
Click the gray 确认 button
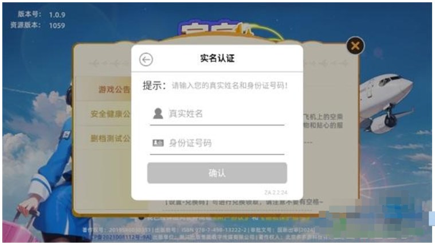(217, 173)
